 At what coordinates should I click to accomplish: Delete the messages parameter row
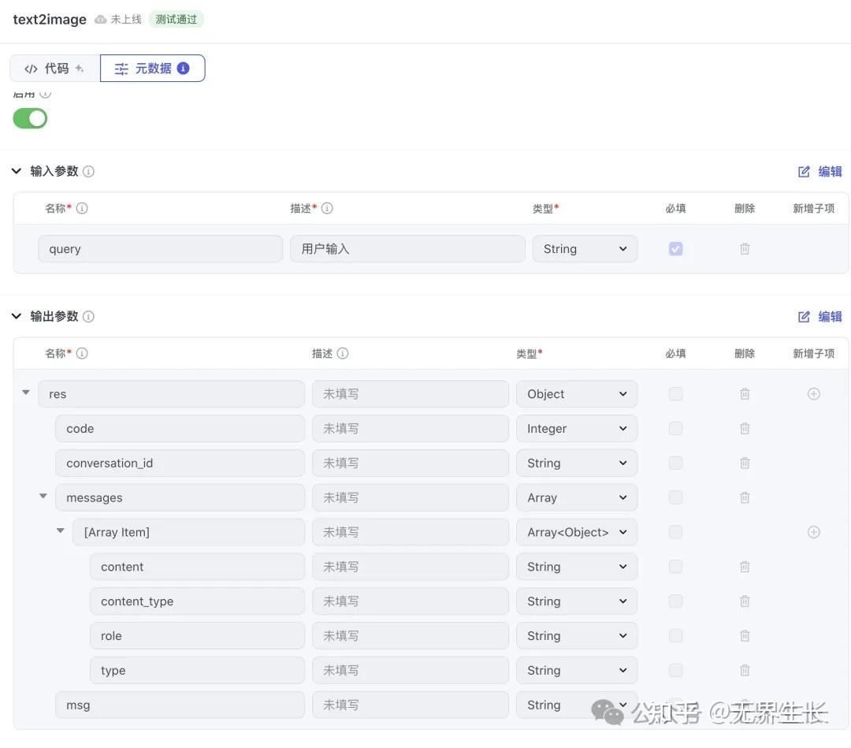pos(745,497)
